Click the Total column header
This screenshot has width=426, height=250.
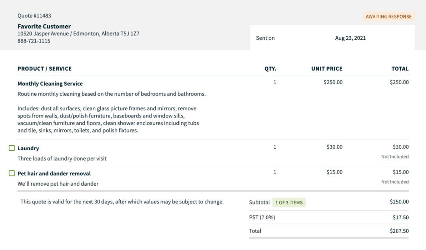click(x=400, y=69)
